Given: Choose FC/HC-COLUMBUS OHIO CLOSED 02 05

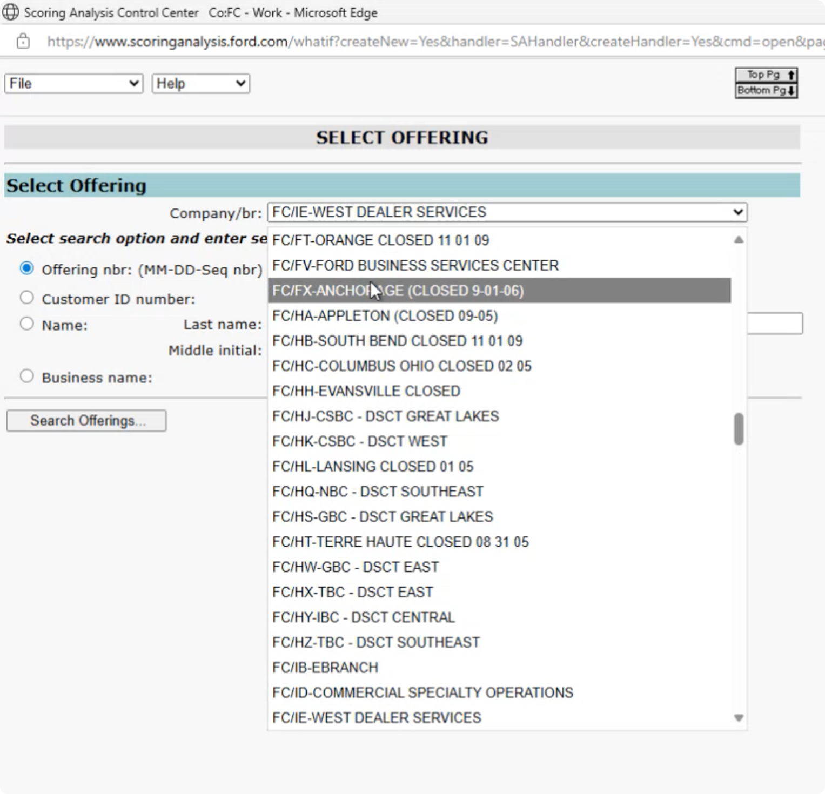Looking at the screenshot, I should point(499,366).
